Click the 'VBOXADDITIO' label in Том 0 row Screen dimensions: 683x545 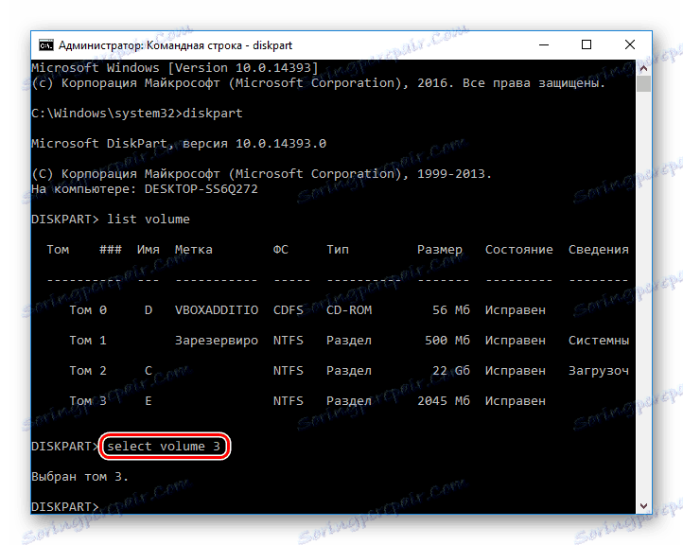pos(217,310)
